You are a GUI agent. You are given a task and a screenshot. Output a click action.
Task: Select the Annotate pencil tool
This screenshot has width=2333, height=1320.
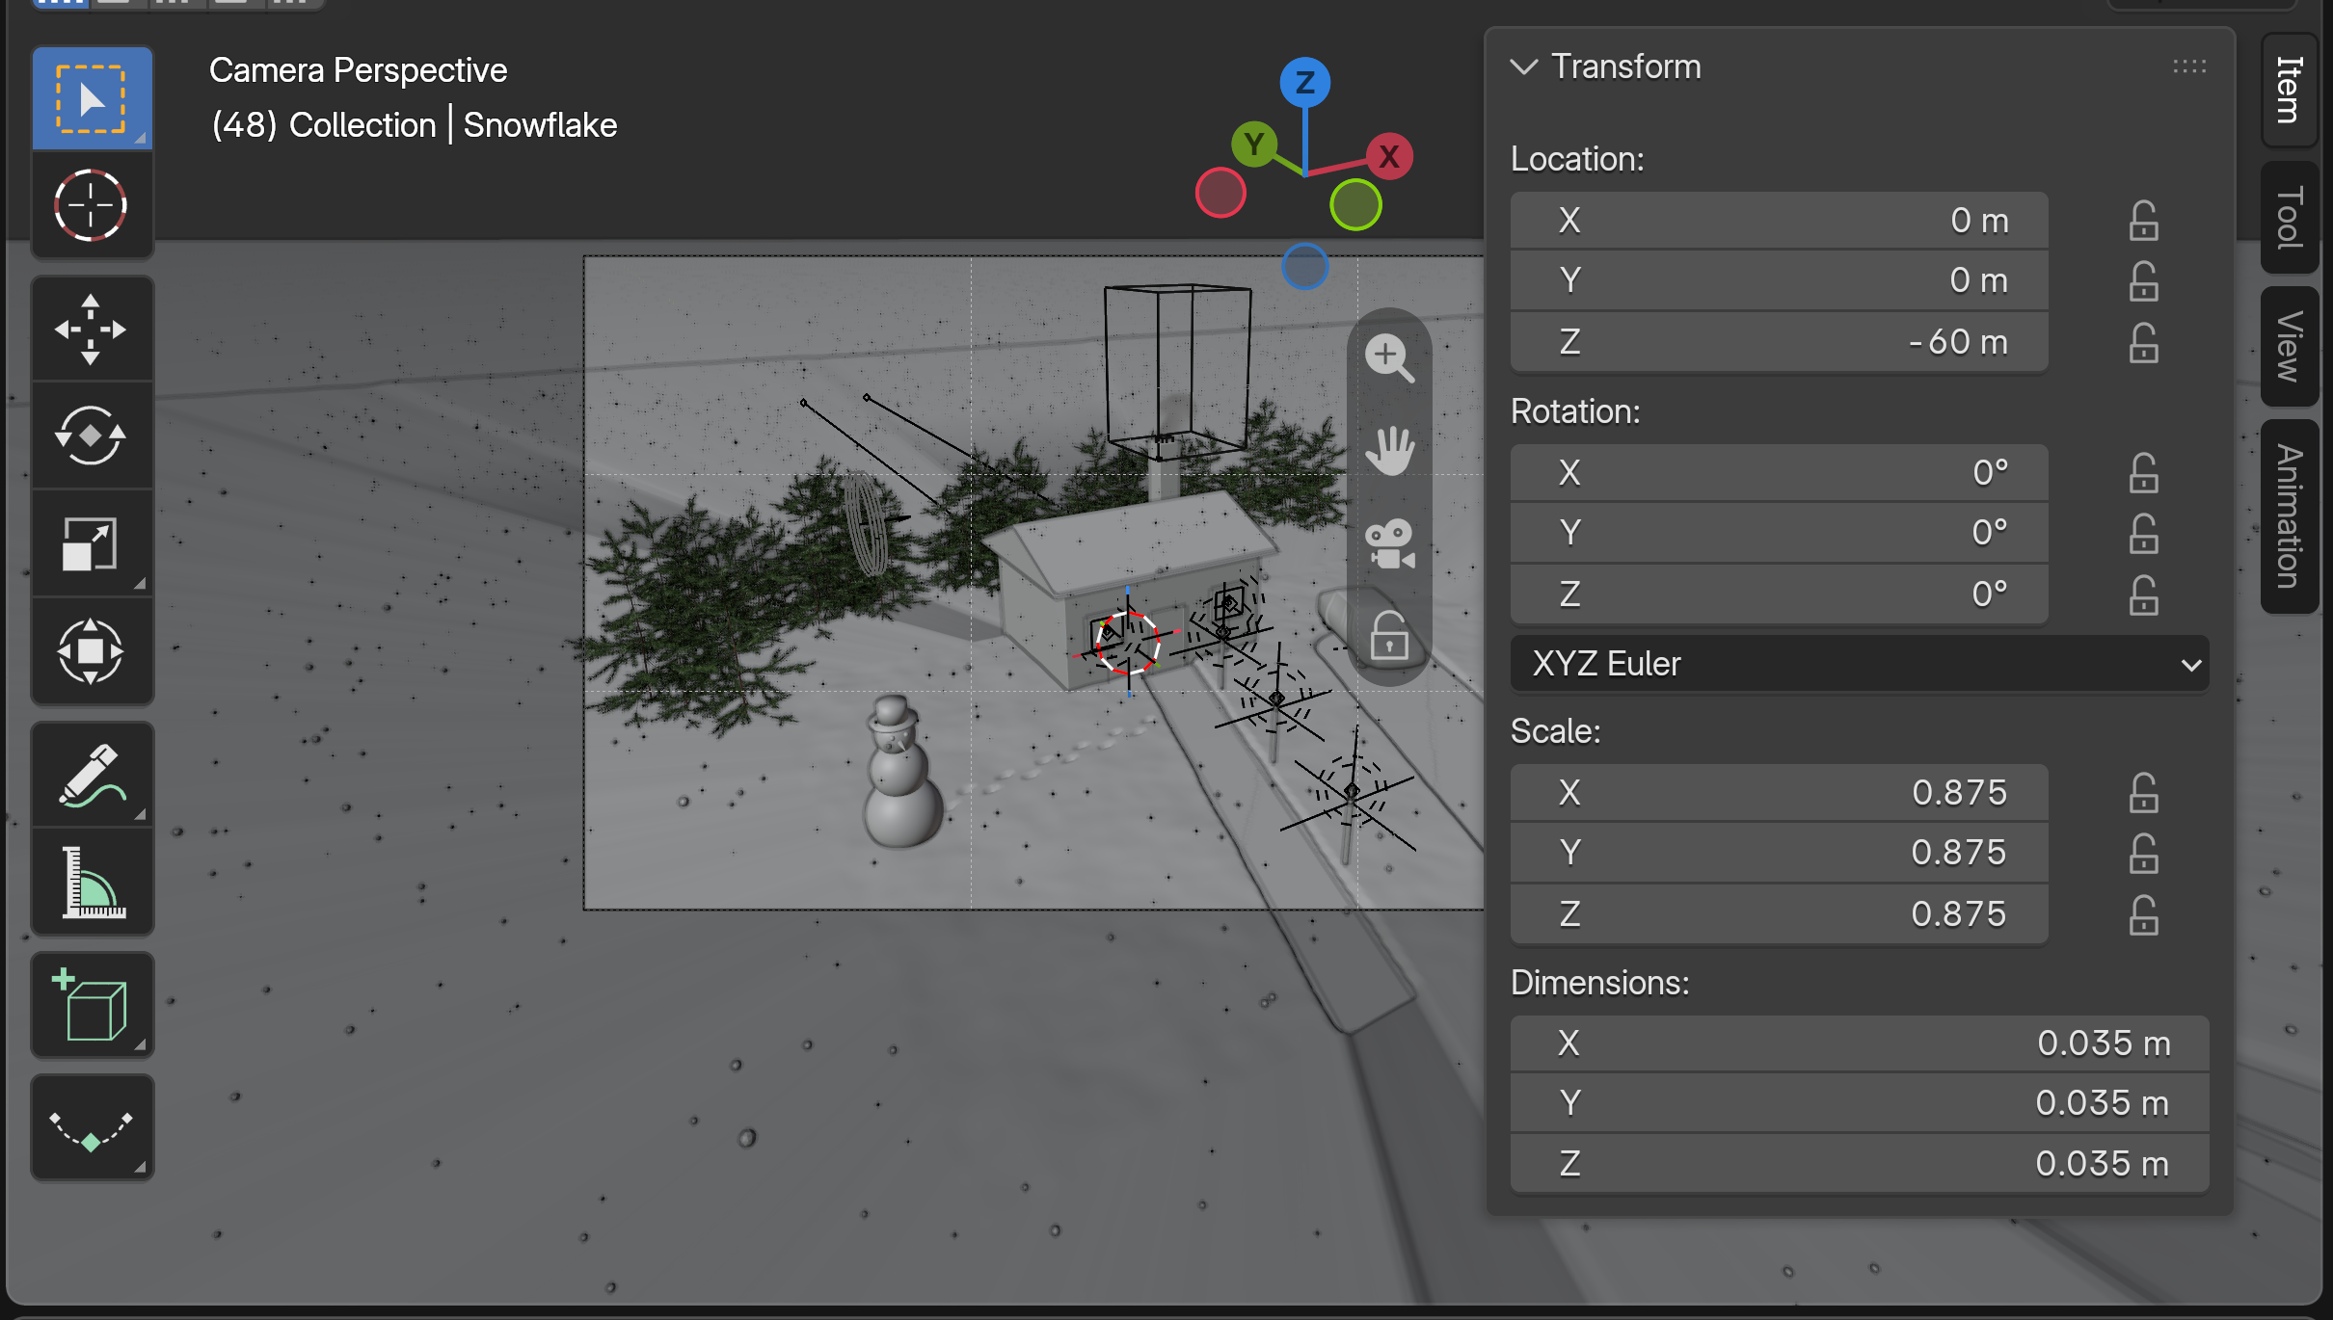(x=92, y=775)
